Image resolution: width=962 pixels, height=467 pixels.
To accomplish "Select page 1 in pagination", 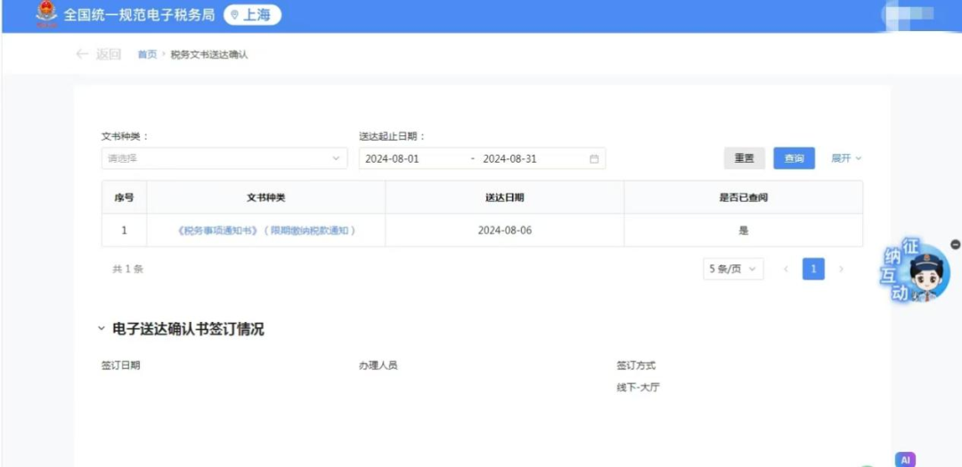I will [x=813, y=269].
